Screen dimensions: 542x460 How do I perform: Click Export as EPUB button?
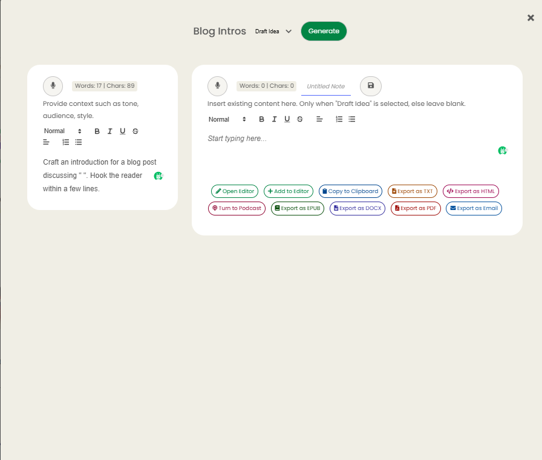pos(298,208)
